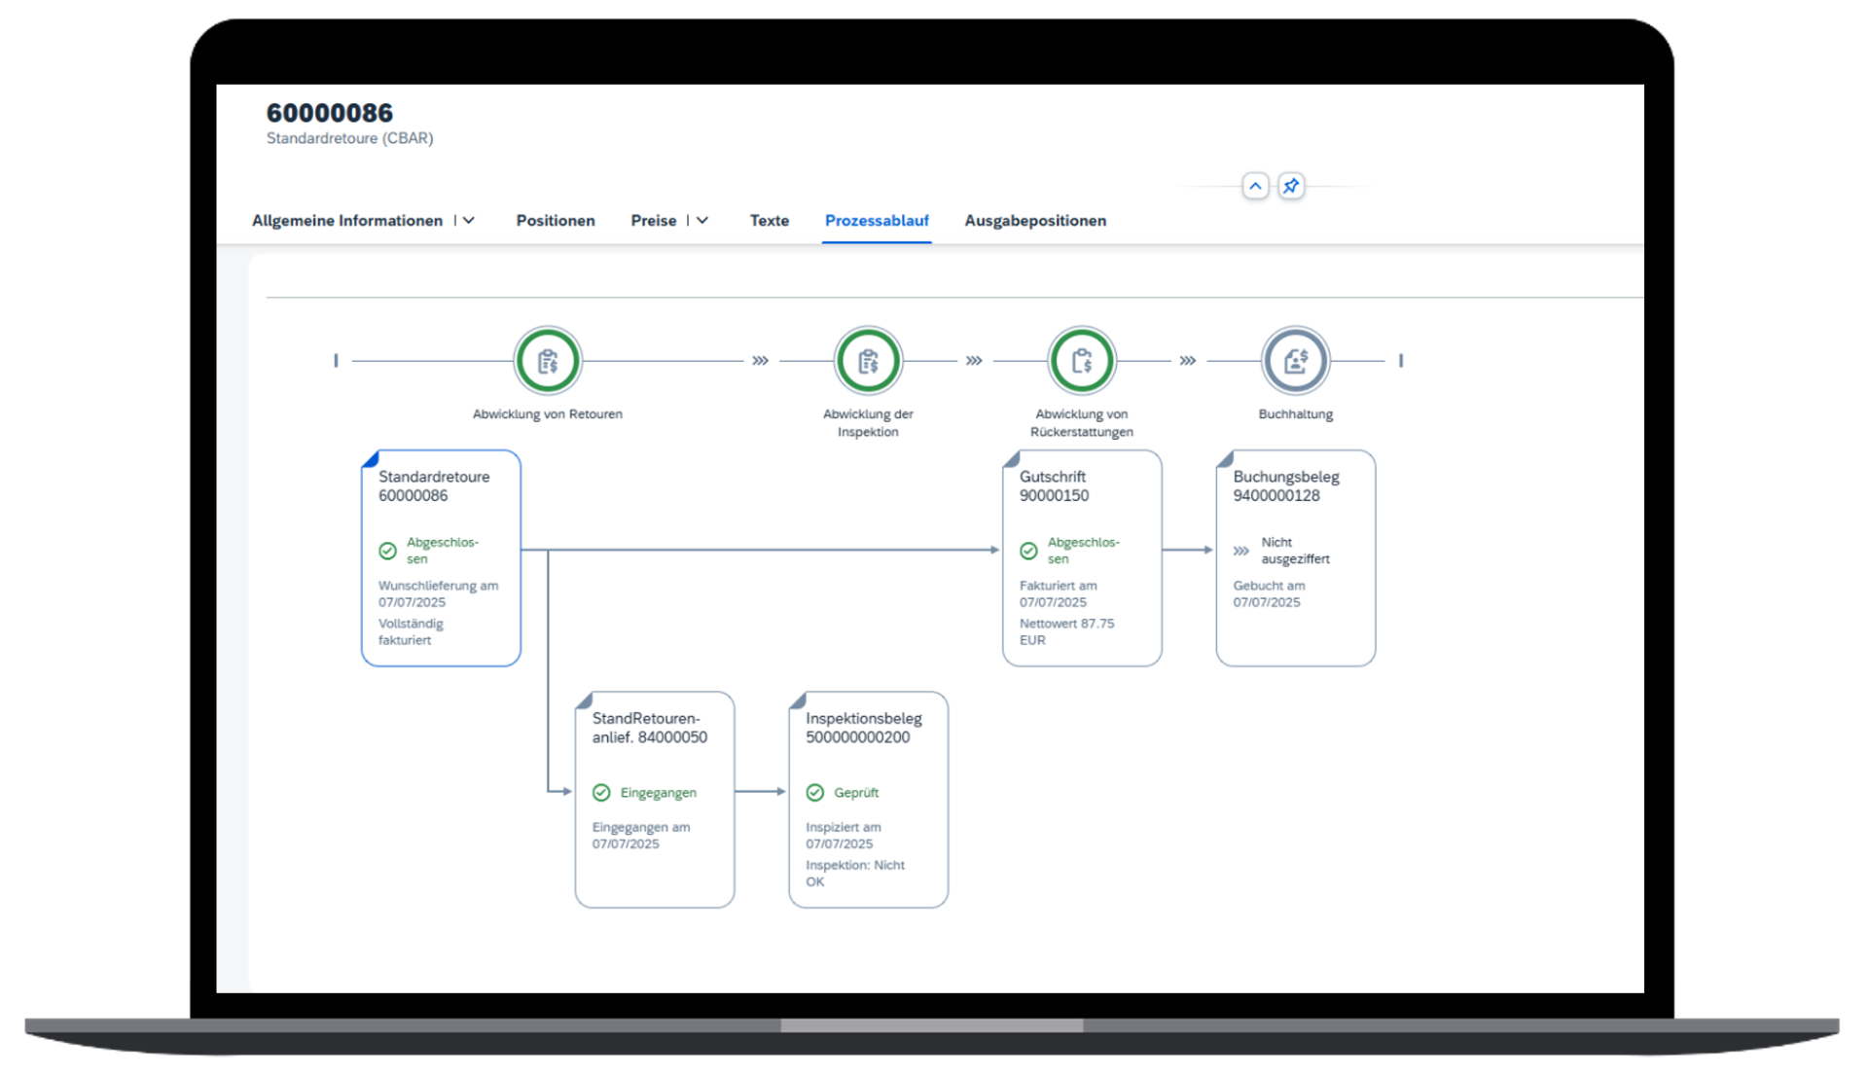Image resolution: width=1868 pixels, height=1075 pixels.
Task: Click the Abwicklung der Inspektion lane icon
Action: [x=868, y=361]
